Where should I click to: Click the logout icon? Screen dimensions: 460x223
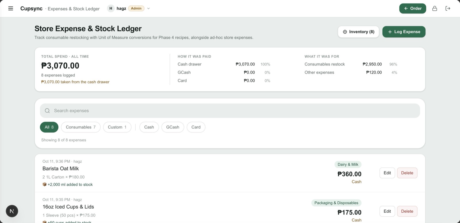coord(448,8)
